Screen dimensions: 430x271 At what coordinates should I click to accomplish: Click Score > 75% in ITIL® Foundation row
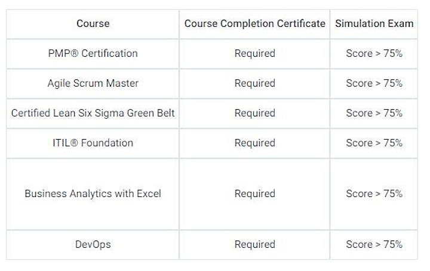tap(374, 143)
